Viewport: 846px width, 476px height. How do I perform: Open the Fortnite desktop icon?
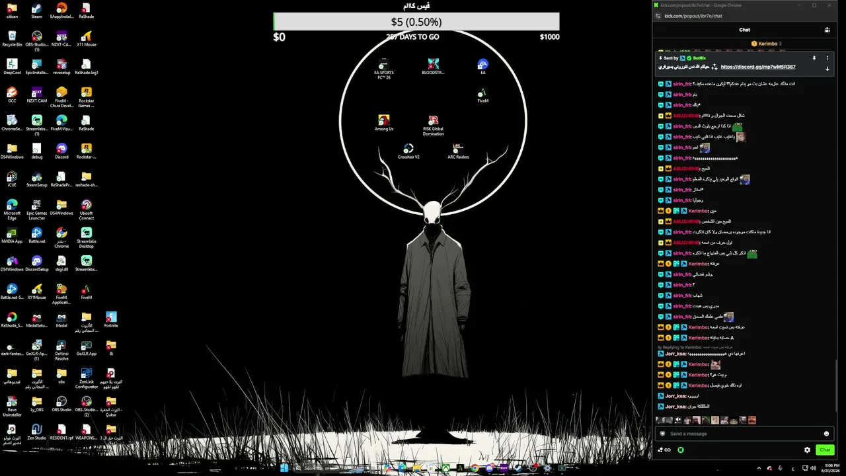(111, 320)
